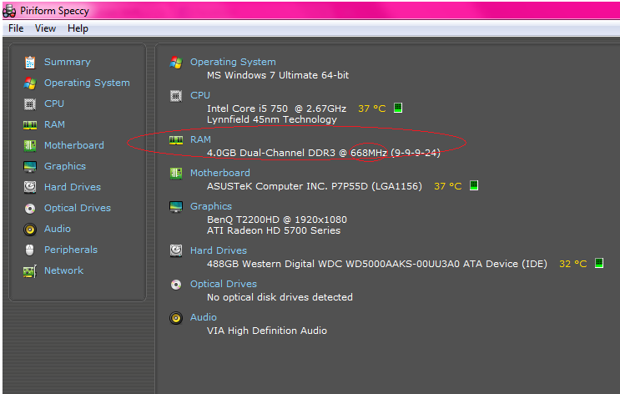This screenshot has height=394, width=620.
Task: Open the Audio heading link in summary
Action: (204, 317)
